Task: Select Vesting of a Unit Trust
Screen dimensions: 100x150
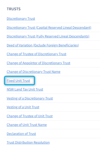Action: point(23,107)
